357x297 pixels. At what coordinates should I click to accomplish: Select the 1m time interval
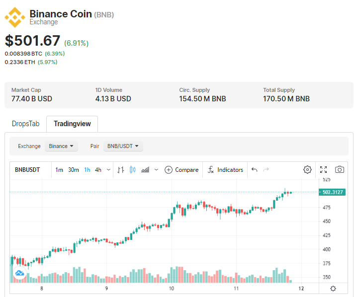pyautogui.click(x=59, y=170)
